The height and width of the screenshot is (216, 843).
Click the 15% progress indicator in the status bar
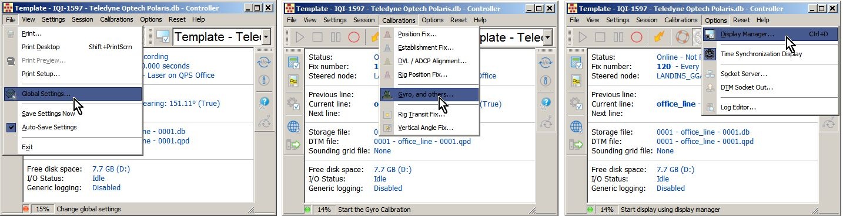pyautogui.click(x=42, y=209)
